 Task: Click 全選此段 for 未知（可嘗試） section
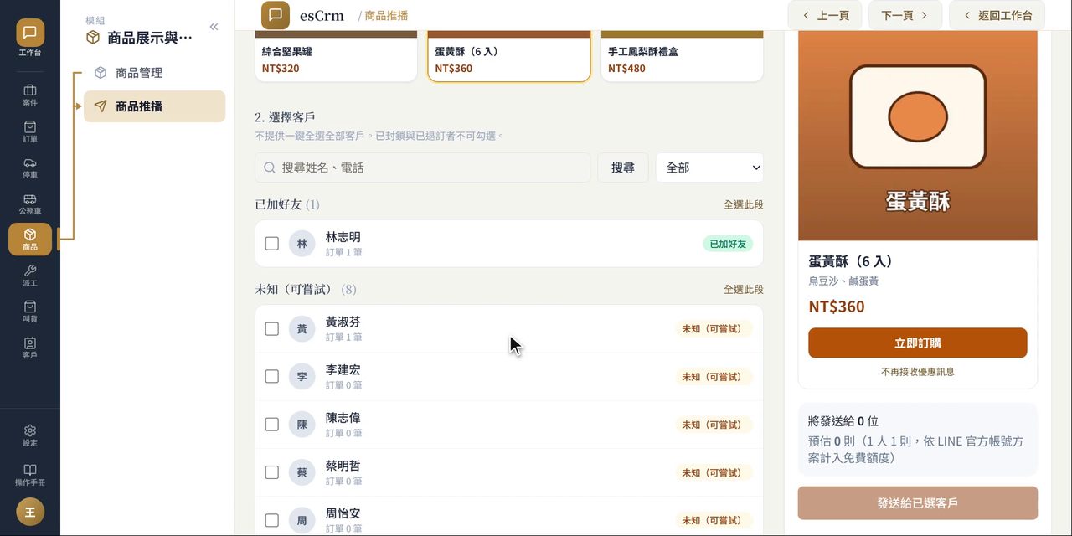click(744, 289)
